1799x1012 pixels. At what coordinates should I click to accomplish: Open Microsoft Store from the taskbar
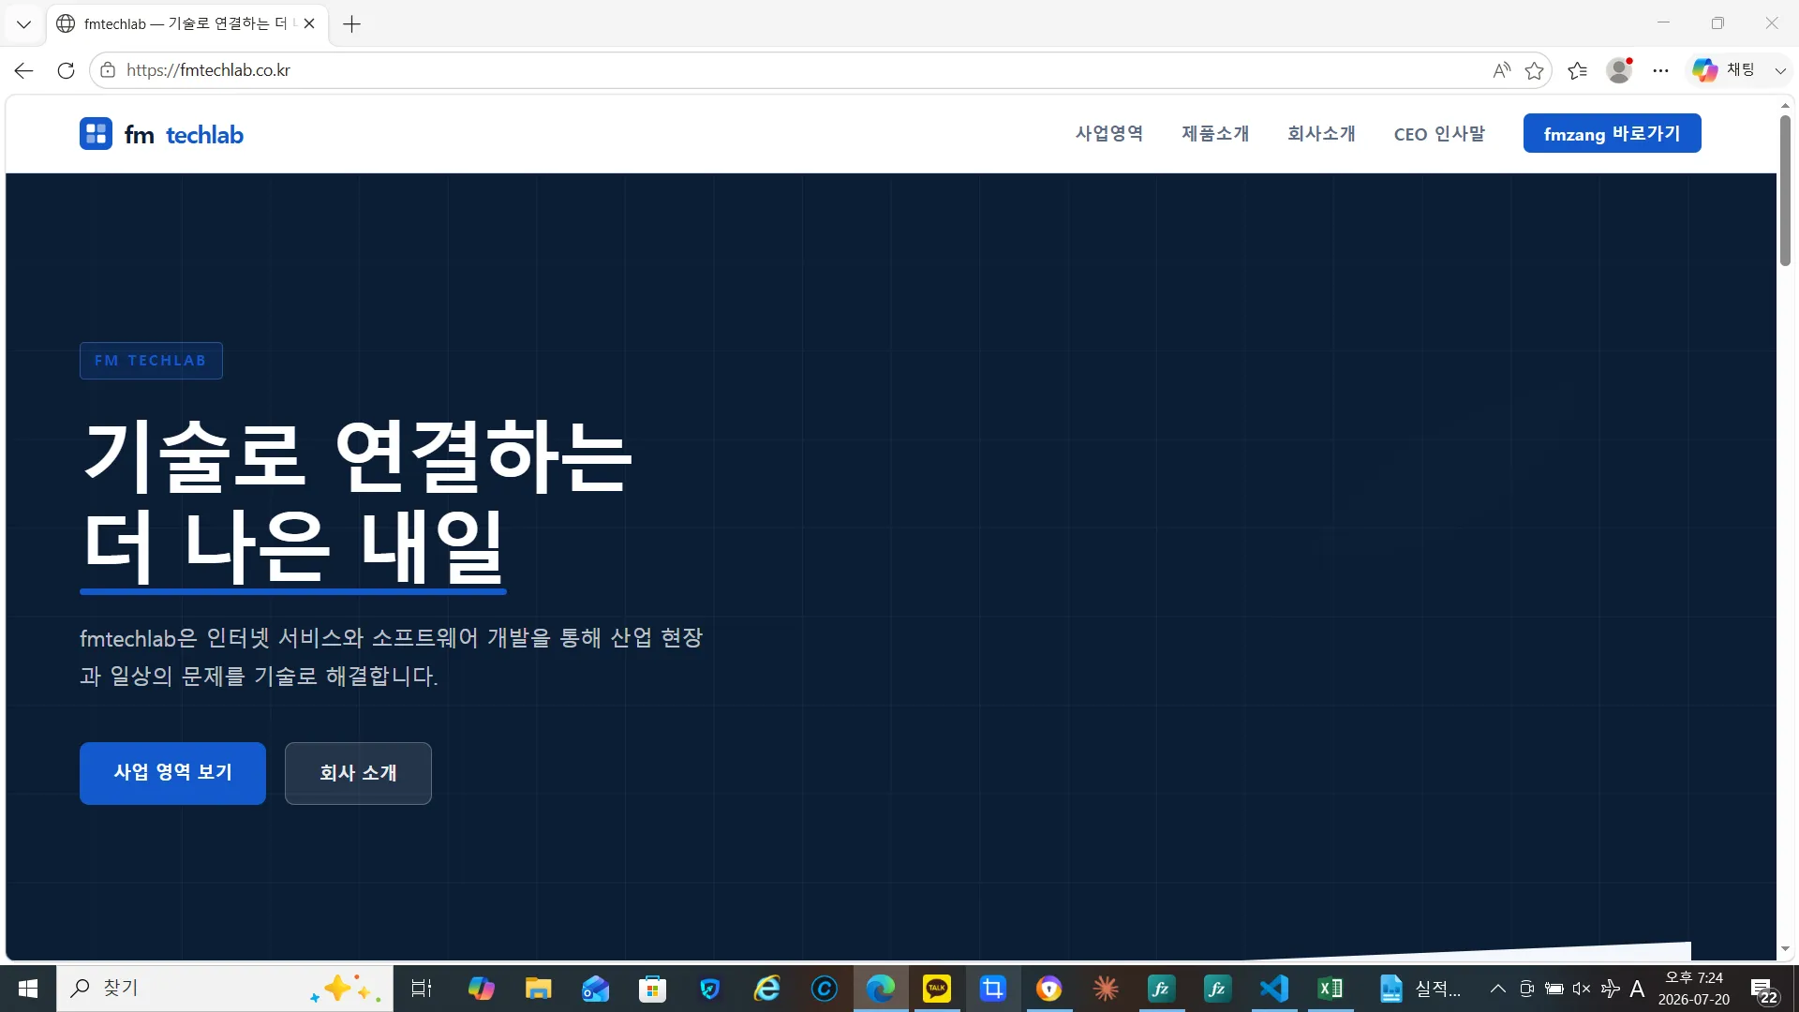coord(652,989)
